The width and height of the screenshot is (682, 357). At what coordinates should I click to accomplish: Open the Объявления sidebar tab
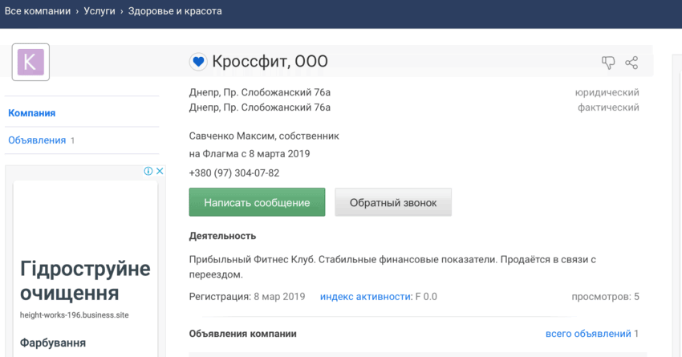[37, 140]
